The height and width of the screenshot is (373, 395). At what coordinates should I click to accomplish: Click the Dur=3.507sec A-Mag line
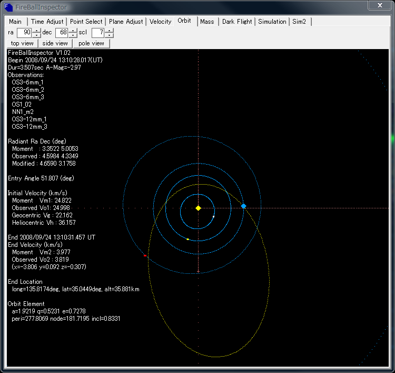click(44, 68)
